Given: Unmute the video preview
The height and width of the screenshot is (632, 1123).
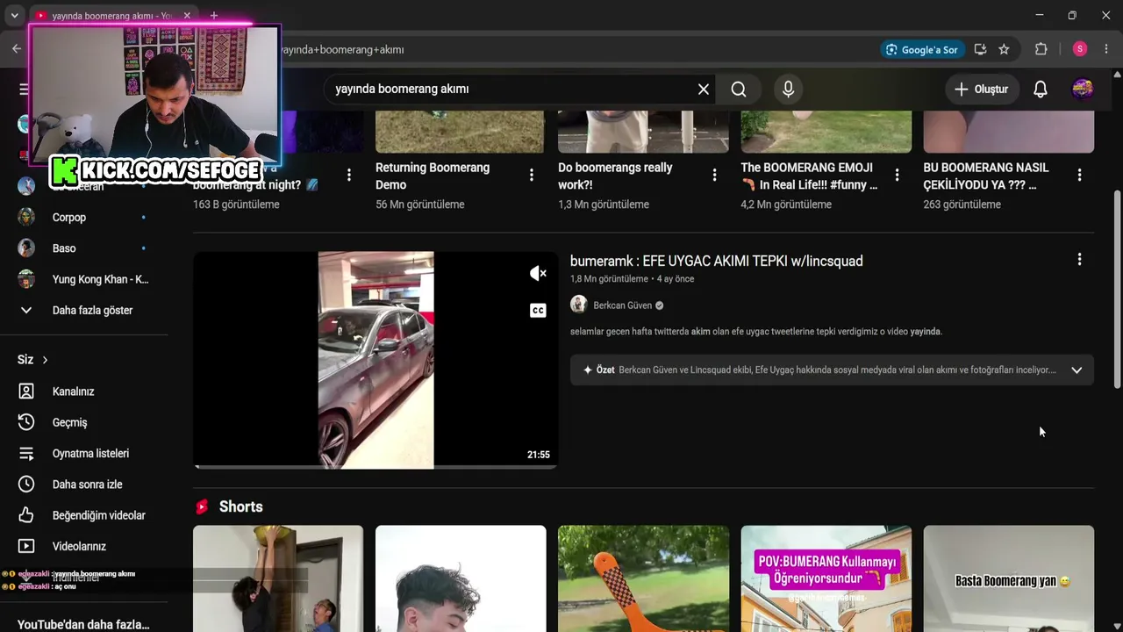Looking at the screenshot, I should tap(538, 274).
